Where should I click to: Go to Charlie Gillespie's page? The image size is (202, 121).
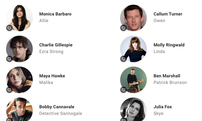click(56, 45)
